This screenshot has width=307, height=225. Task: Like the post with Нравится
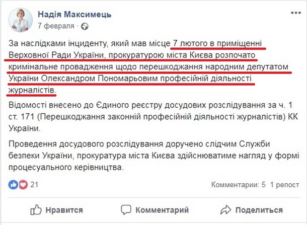56,209
